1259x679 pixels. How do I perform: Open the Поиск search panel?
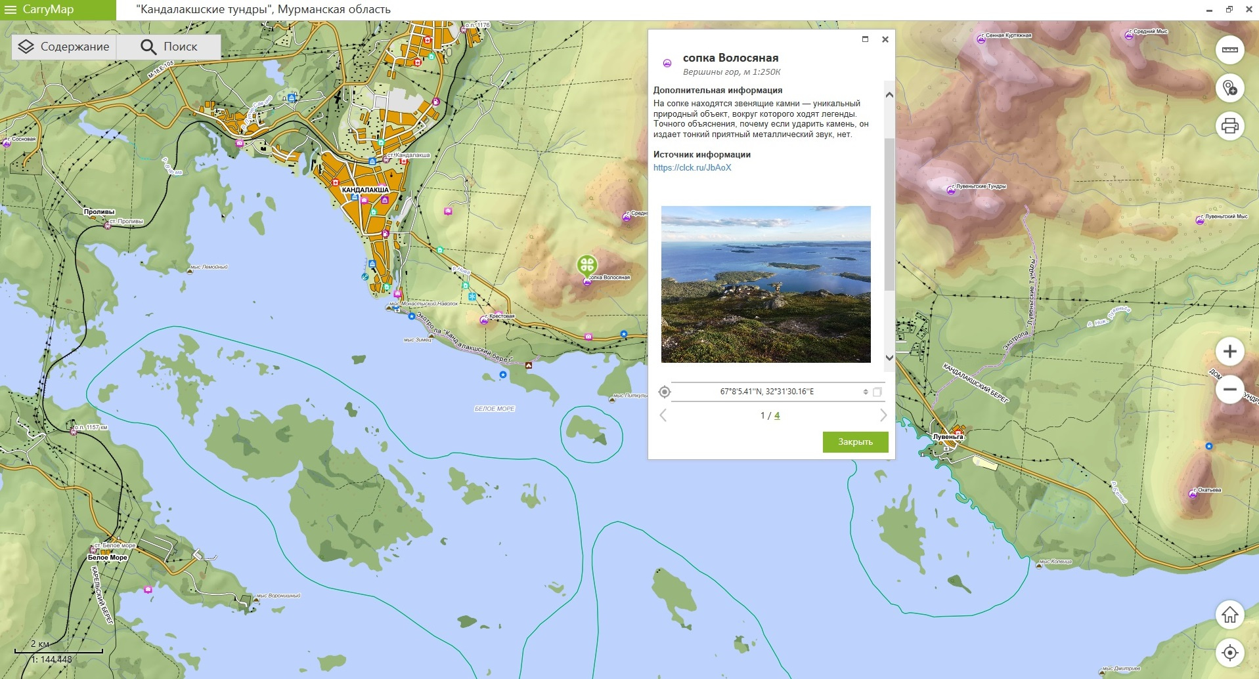coord(169,47)
